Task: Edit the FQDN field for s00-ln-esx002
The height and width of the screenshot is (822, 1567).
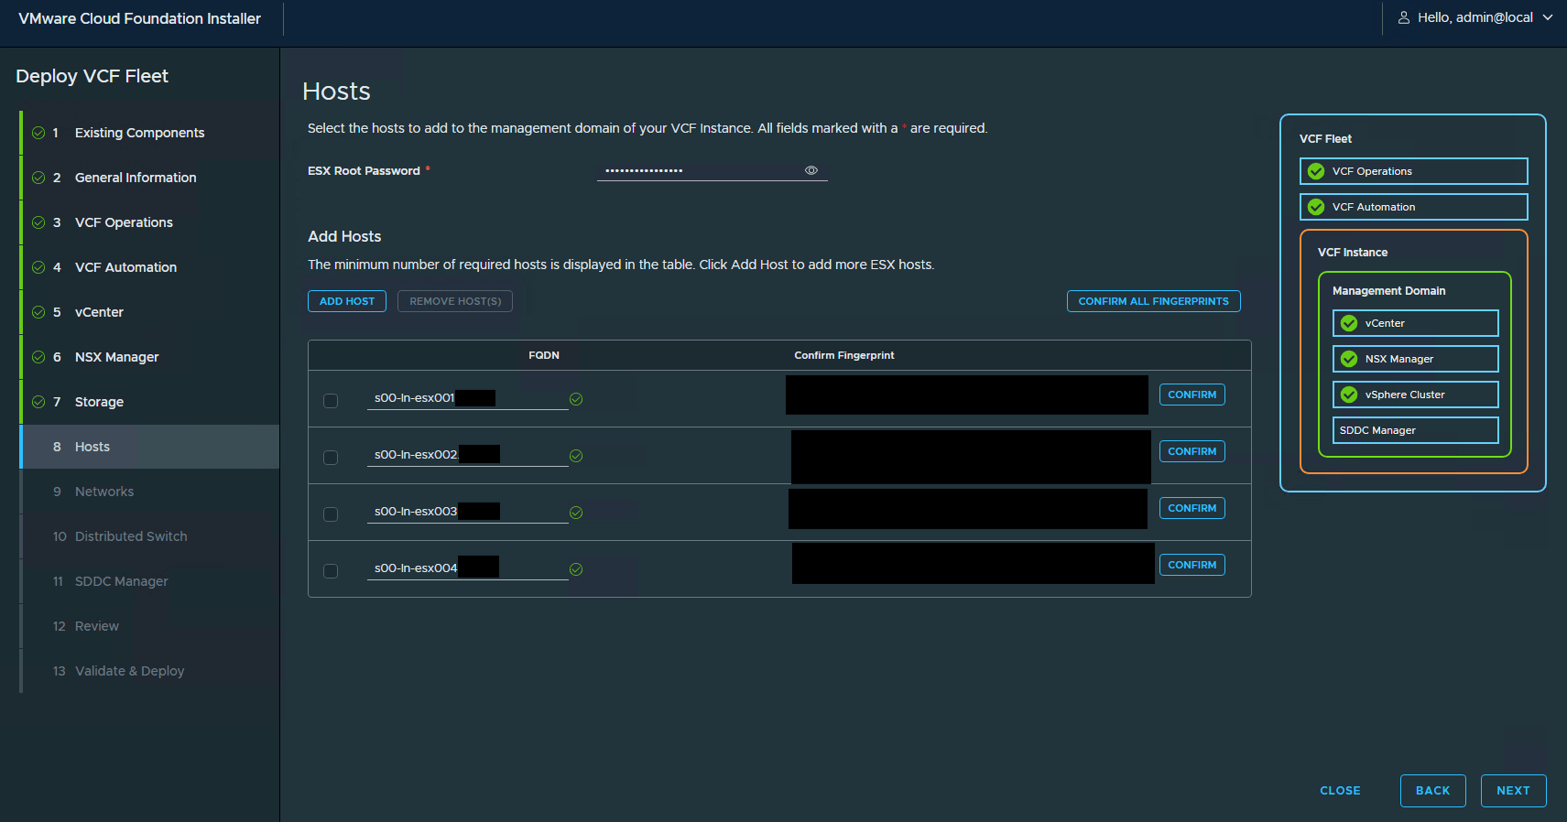Action: point(467,455)
